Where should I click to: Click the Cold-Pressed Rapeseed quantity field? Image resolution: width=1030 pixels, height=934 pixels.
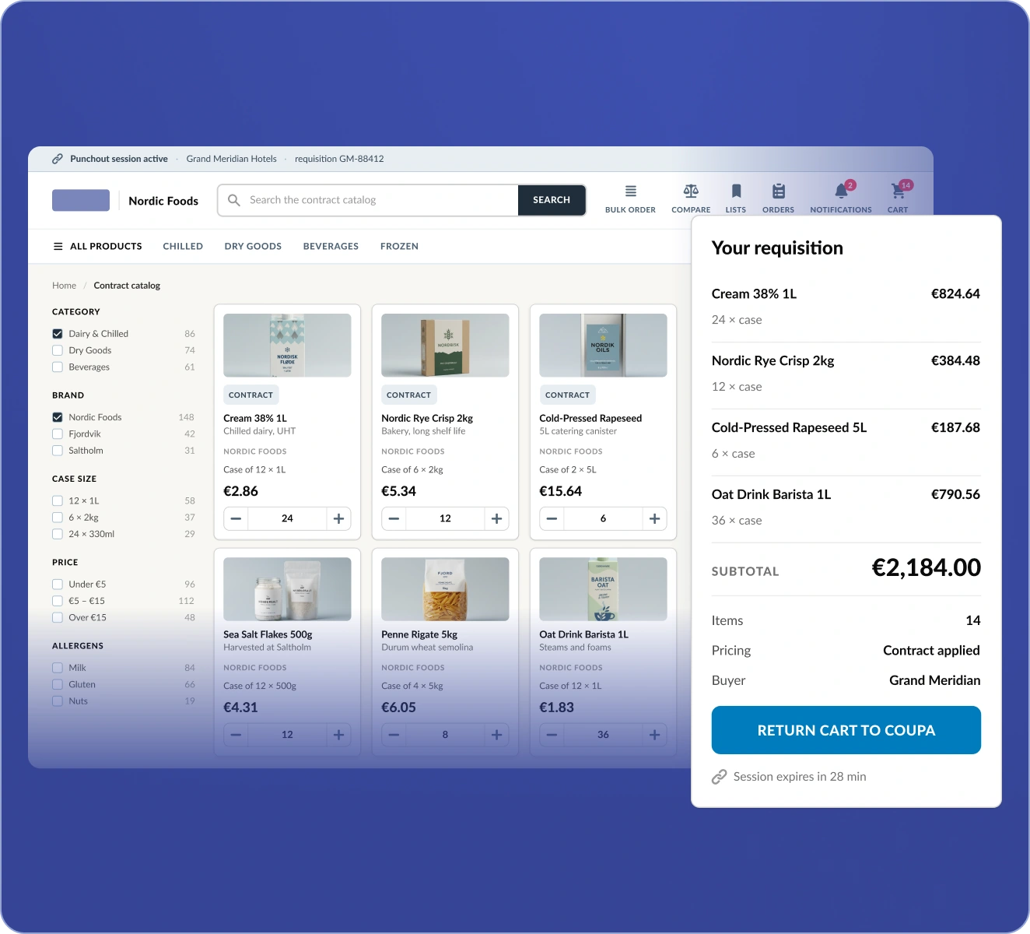pyautogui.click(x=603, y=518)
